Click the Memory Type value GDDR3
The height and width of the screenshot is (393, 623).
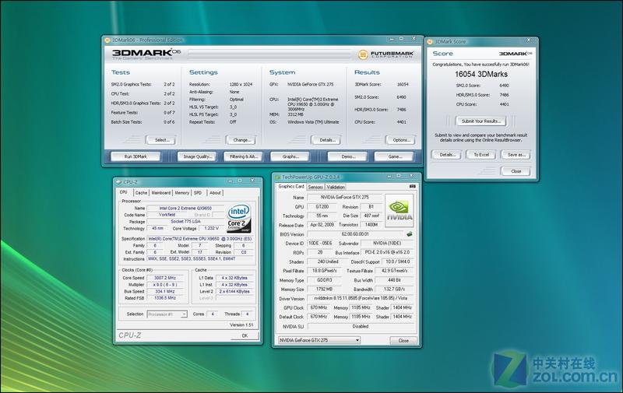(x=325, y=280)
